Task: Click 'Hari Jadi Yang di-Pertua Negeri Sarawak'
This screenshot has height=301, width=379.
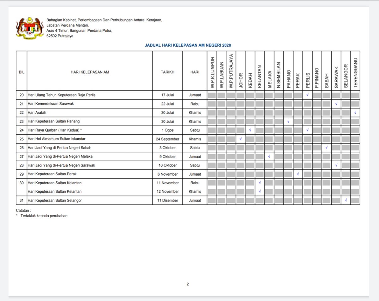Action: click(x=62, y=165)
